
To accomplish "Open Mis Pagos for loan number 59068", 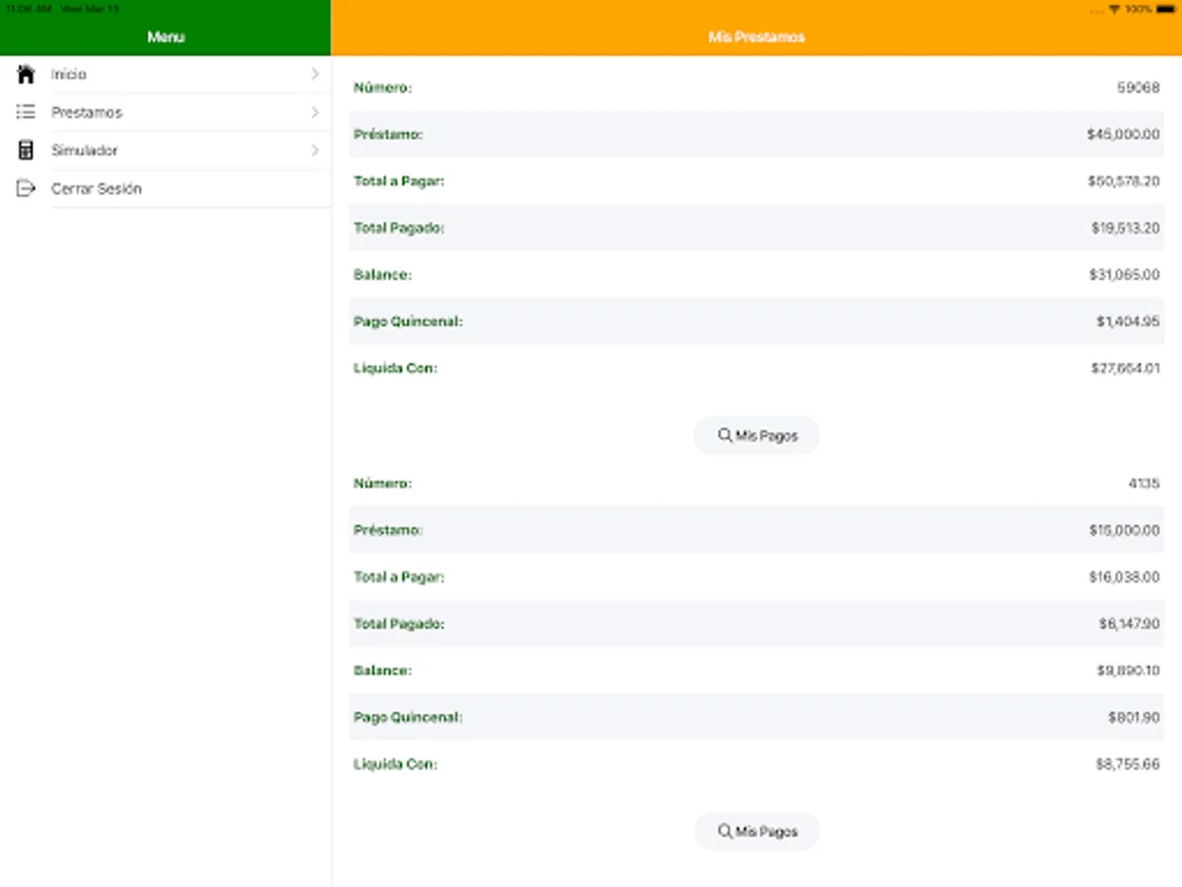I will (756, 435).
